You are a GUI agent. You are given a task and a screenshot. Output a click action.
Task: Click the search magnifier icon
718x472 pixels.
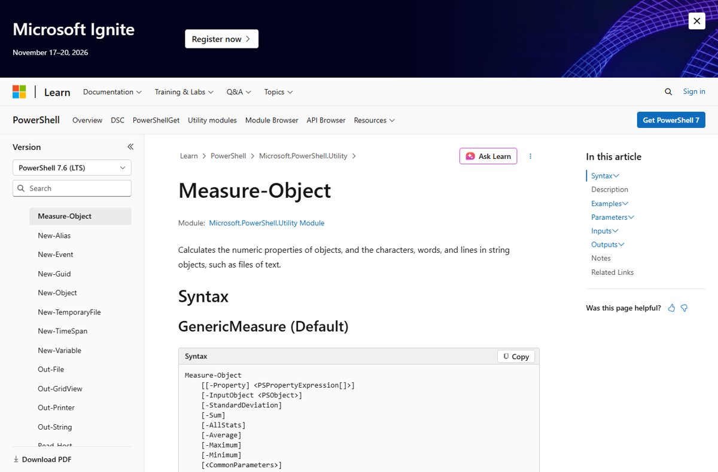click(668, 91)
